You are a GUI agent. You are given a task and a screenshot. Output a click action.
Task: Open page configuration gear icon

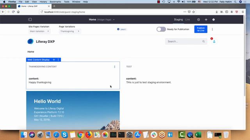198,19
